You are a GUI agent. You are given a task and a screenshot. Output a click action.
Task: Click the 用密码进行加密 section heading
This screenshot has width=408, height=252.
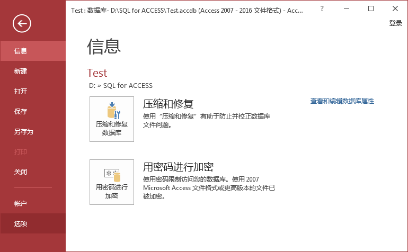[x=178, y=167]
